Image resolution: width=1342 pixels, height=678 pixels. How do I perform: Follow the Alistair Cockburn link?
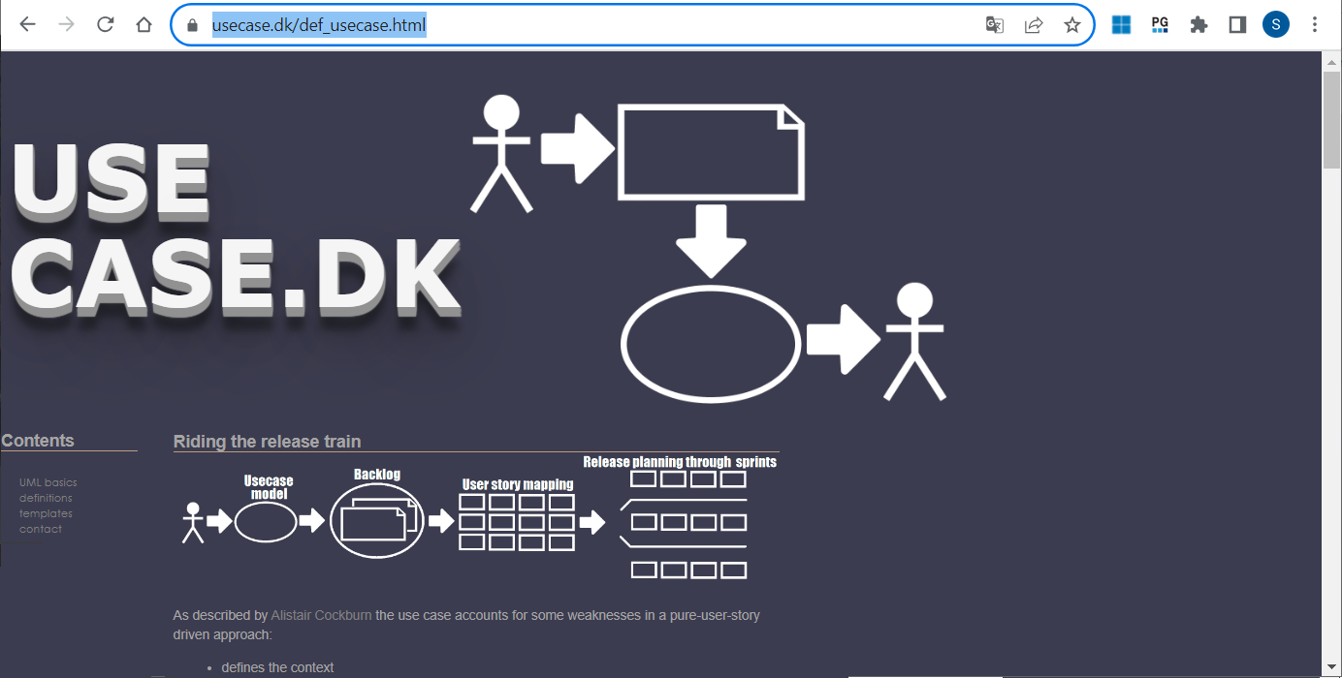[x=321, y=615]
